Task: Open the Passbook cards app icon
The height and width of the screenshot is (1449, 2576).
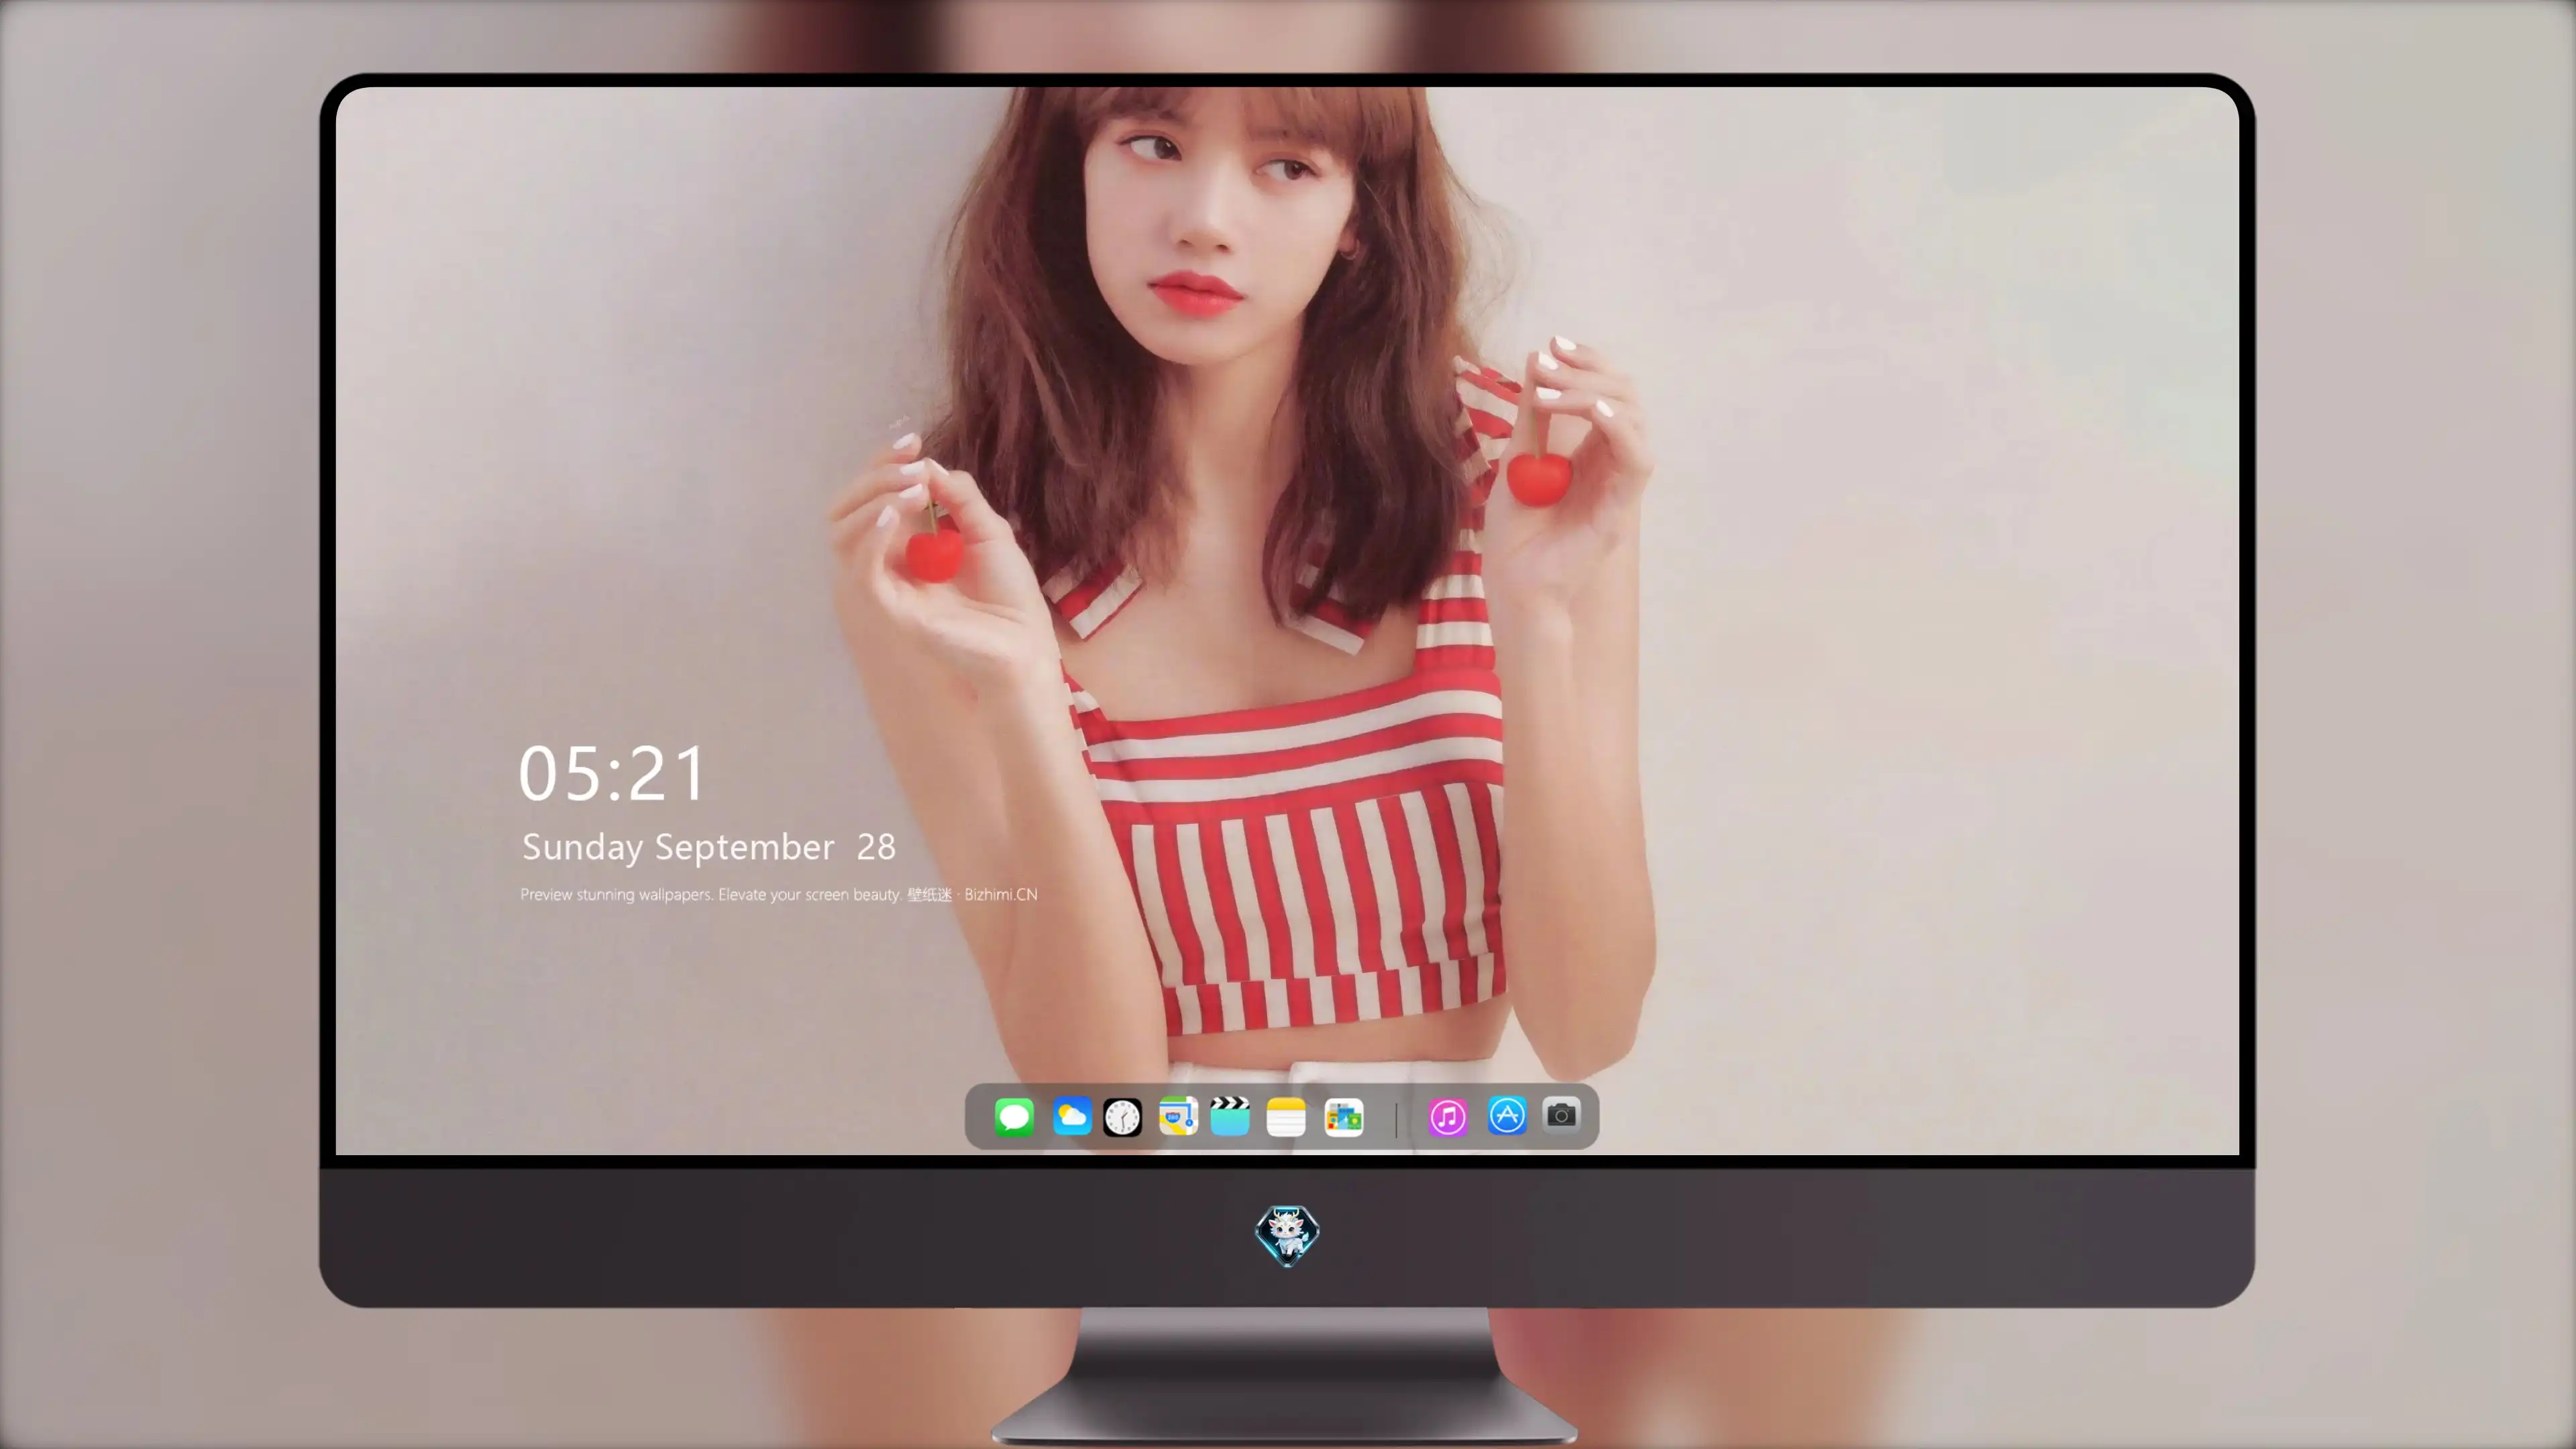Action: (1343, 1117)
